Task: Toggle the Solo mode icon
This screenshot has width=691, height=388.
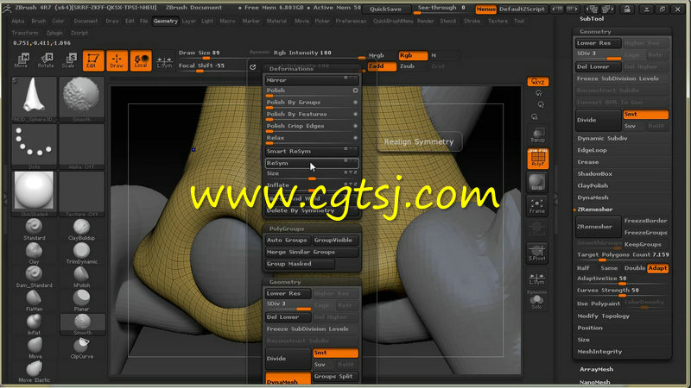Action: click(536, 302)
